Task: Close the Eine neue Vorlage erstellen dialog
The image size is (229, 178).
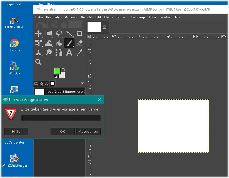Action: click(x=100, y=99)
